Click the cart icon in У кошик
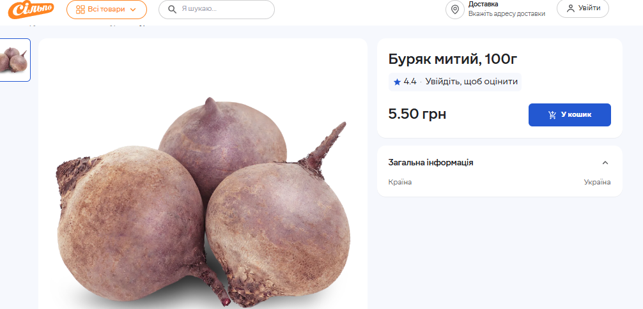 (x=552, y=115)
